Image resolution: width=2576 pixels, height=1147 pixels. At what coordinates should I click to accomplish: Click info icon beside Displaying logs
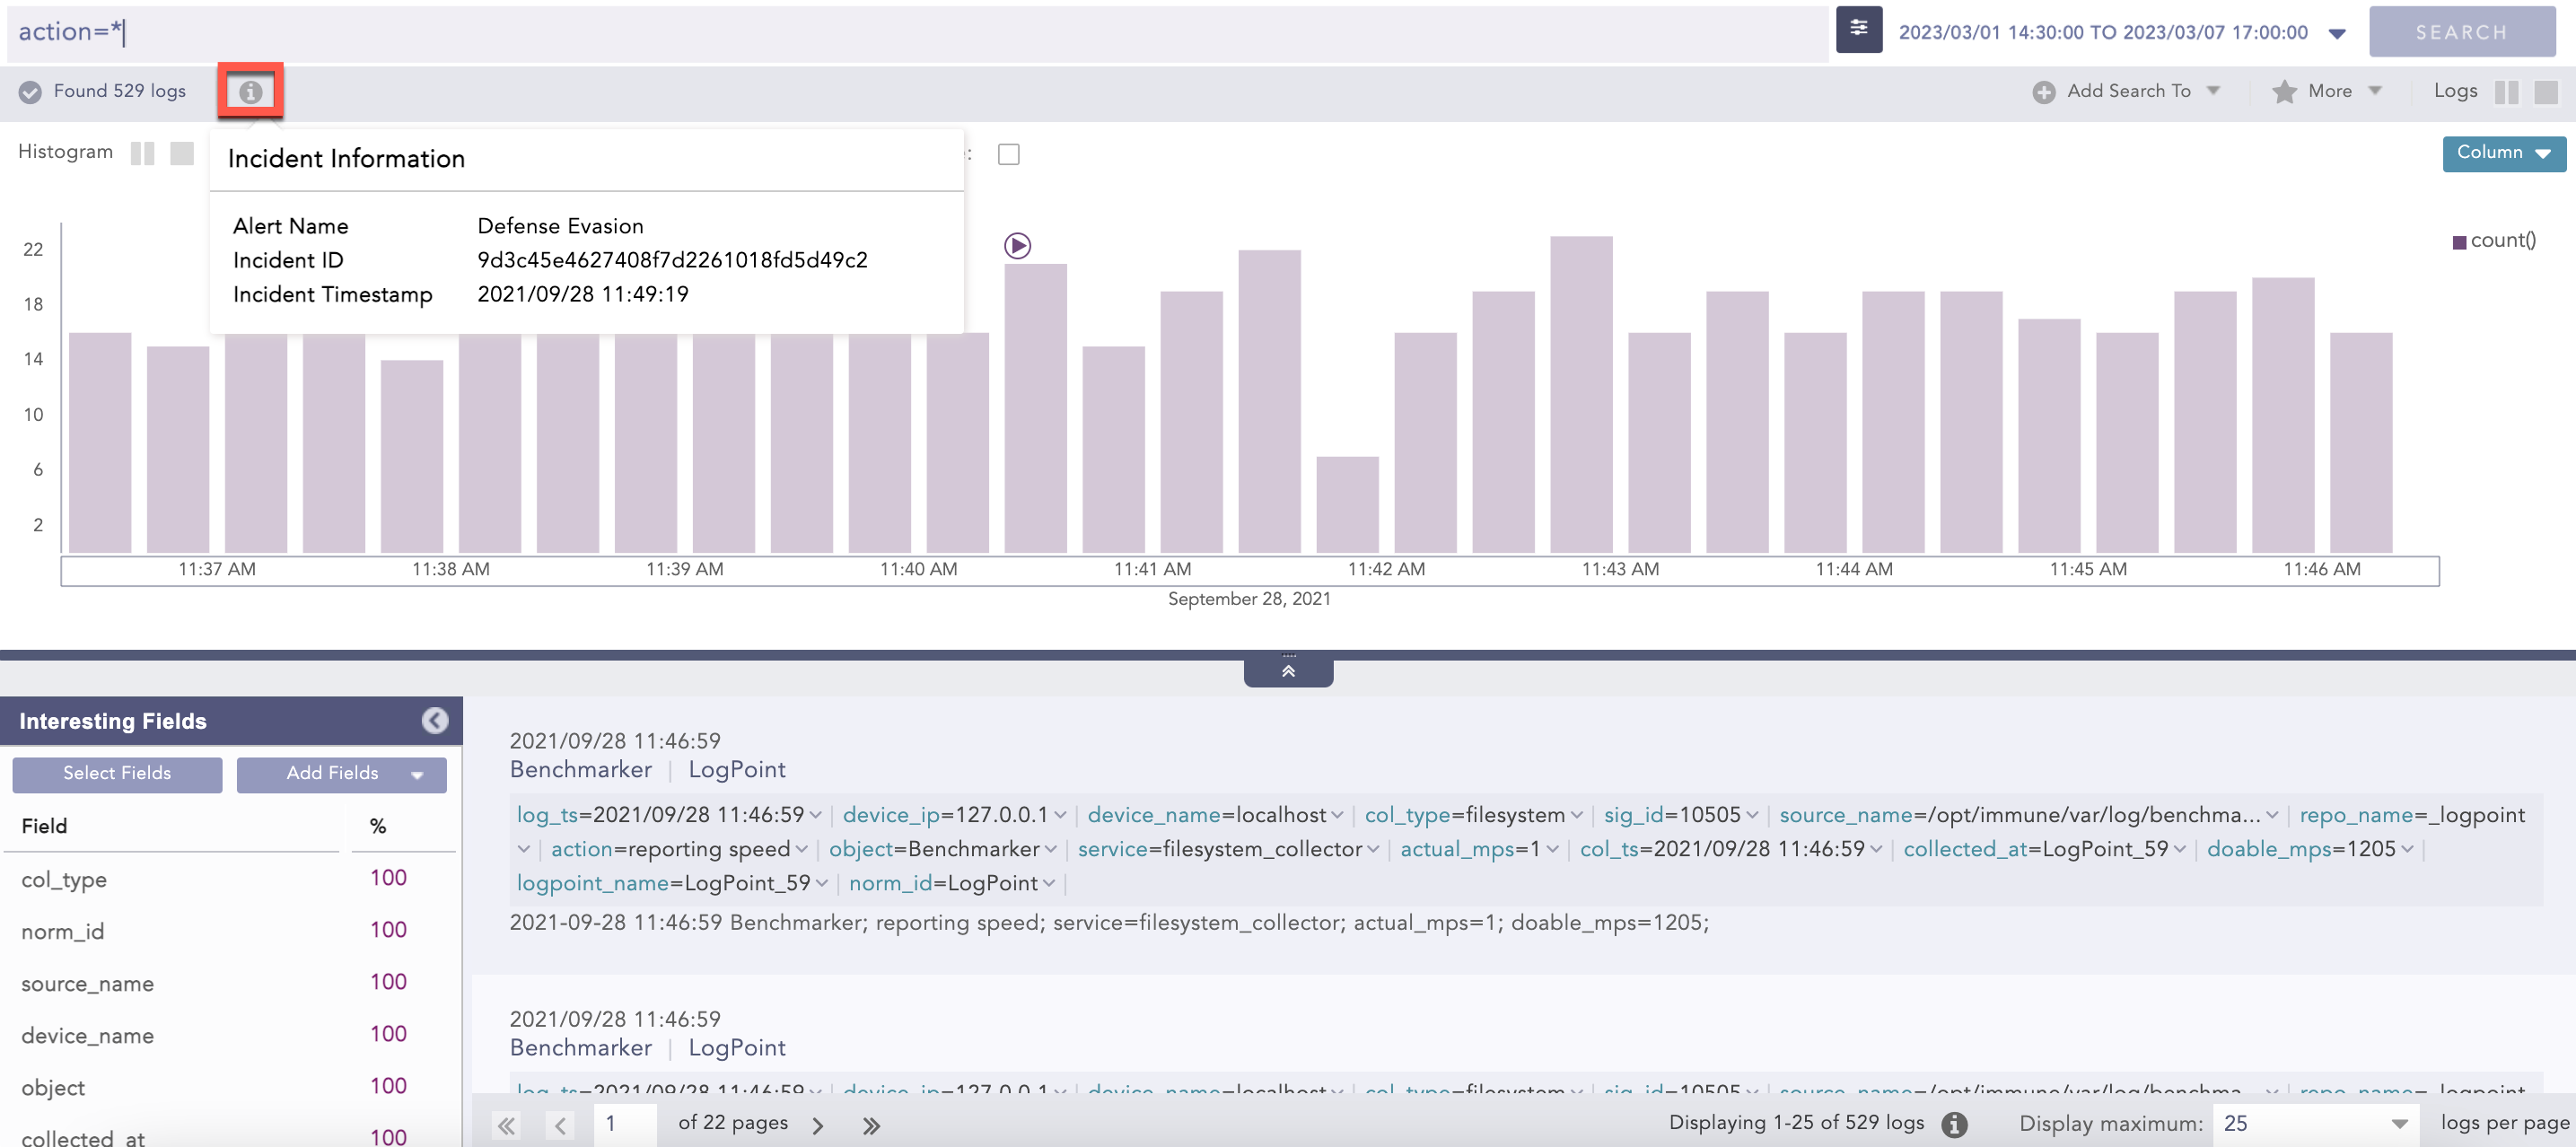tap(1954, 1124)
